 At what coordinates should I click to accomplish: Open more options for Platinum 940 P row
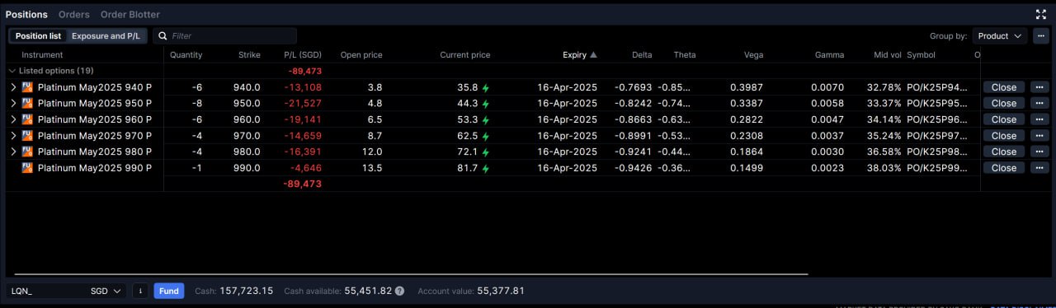pyautogui.click(x=1039, y=87)
